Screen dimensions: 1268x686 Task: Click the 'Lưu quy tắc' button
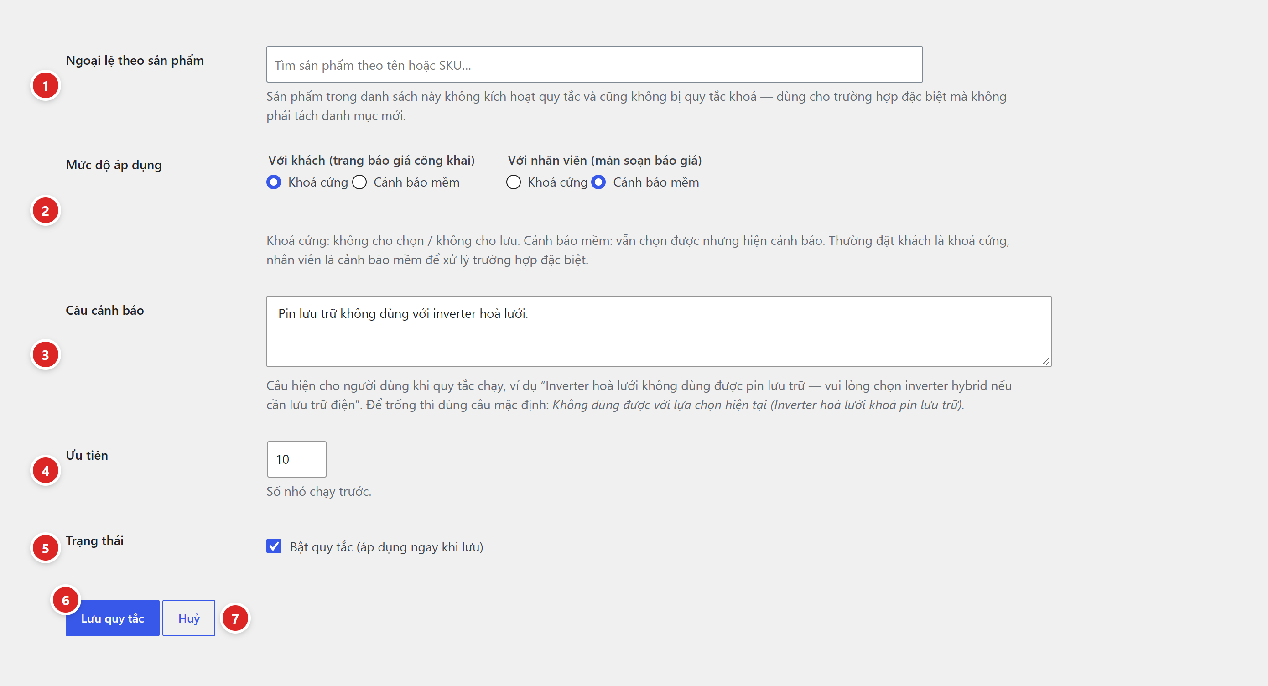[x=113, y=618]
